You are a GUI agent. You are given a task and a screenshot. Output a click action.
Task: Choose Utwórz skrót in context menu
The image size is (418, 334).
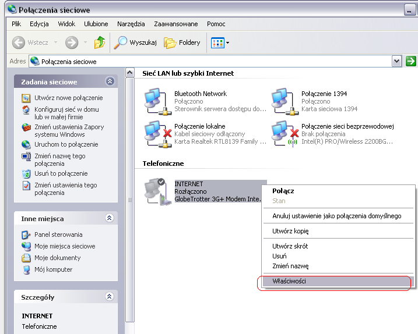(338, 246)
